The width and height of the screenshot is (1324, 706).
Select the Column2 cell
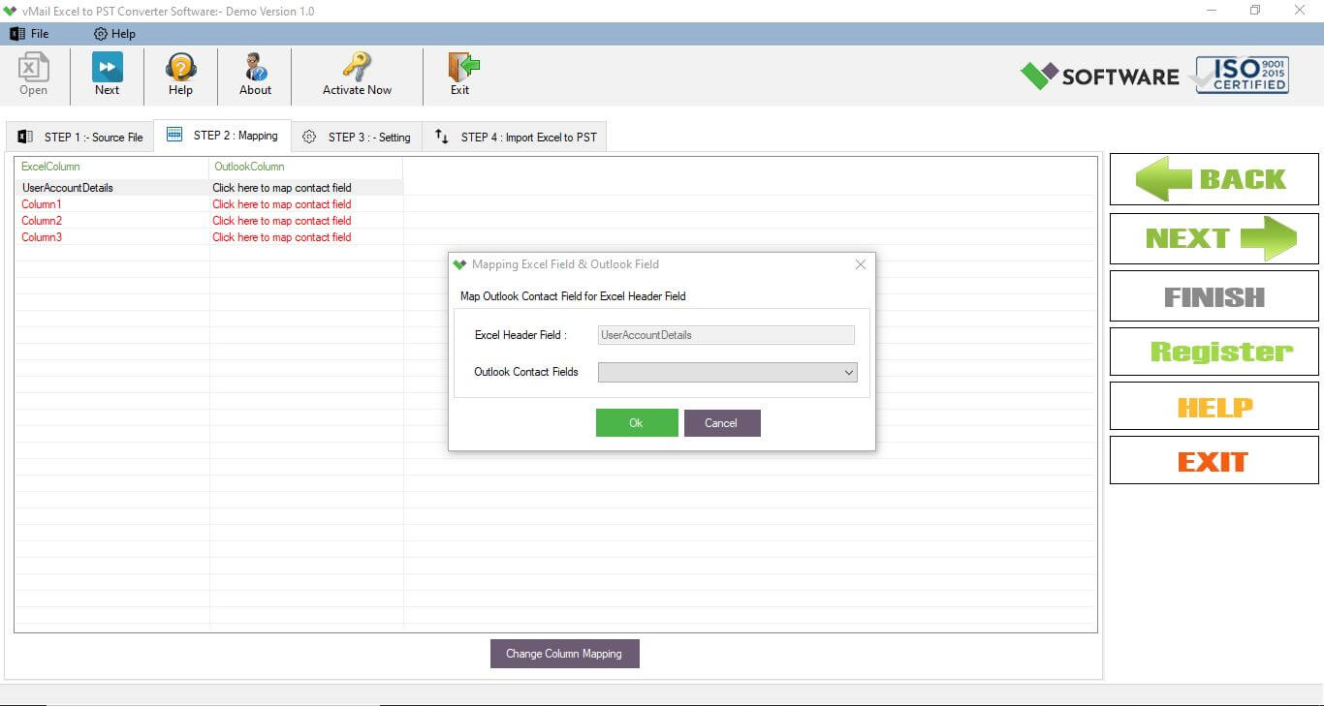(112, 221)
